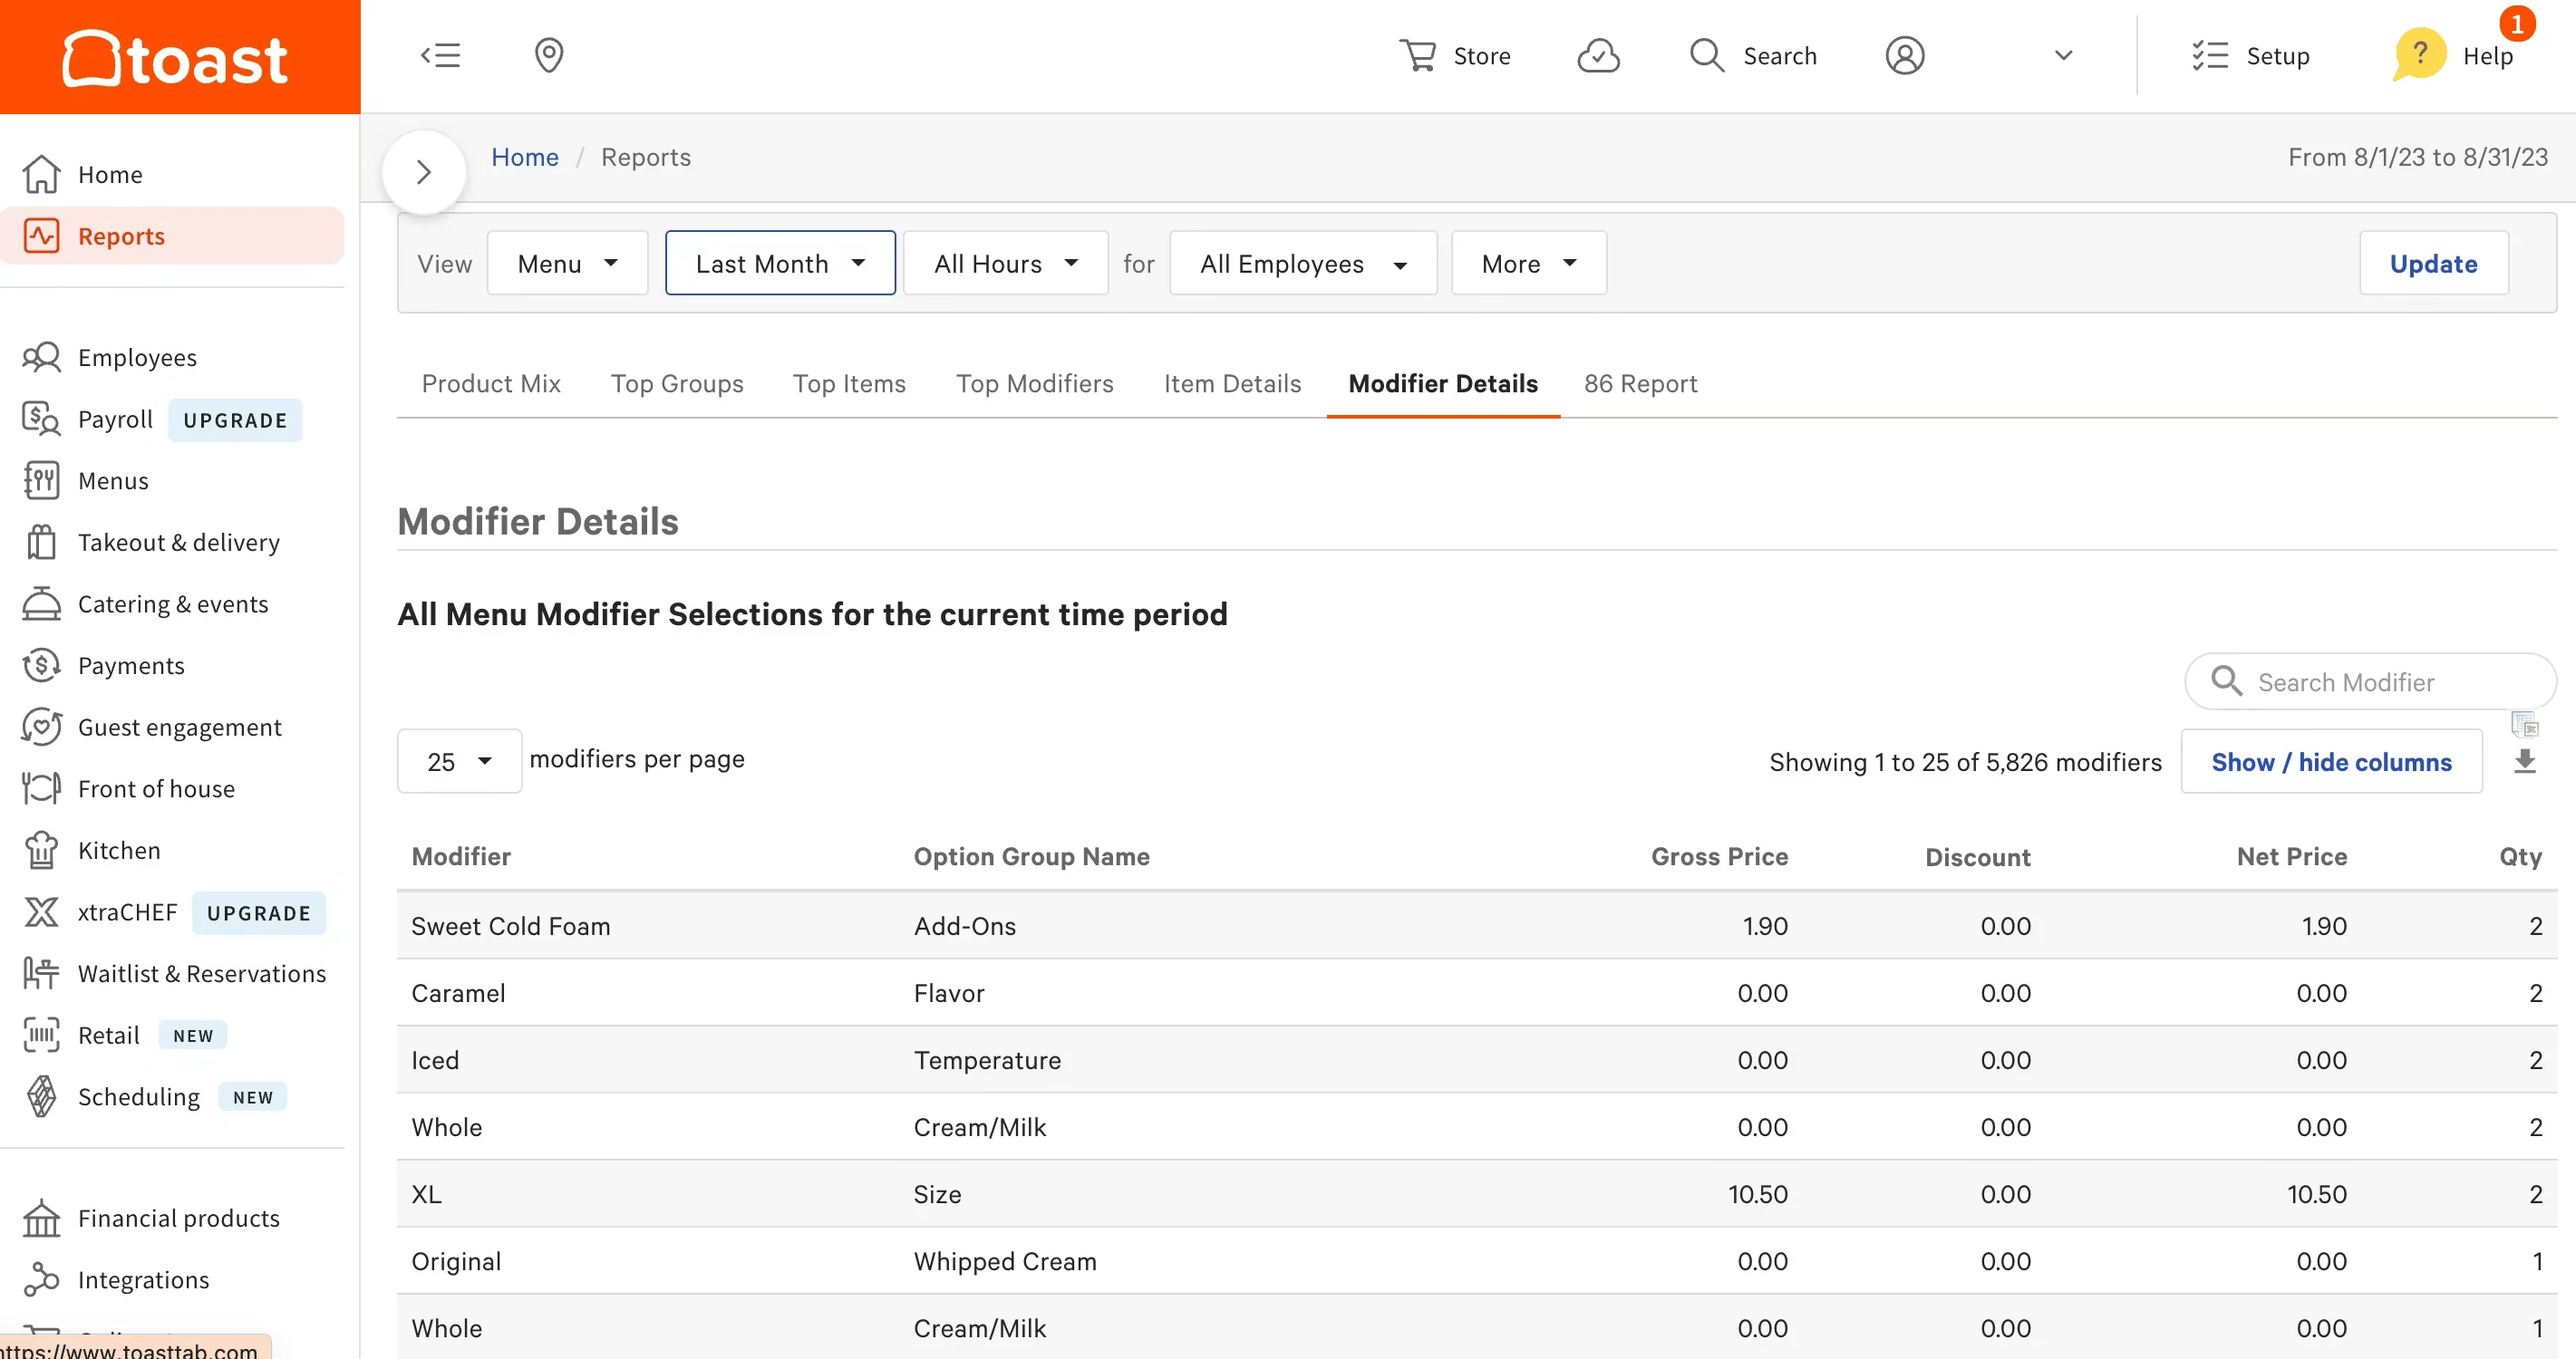2576x1359 pixels.
Task: Click the cloud sync status icon
Action: [1598, 55]
